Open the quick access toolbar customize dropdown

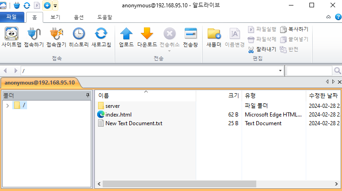[55, 5]
